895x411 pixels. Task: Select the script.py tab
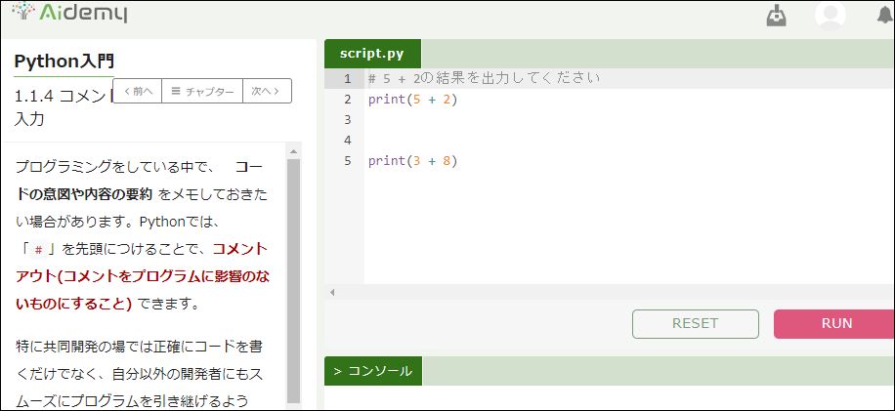372,54
